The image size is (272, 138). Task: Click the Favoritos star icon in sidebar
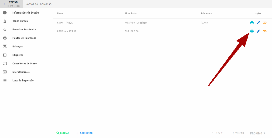[5, 30]
